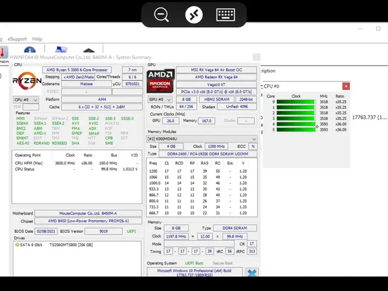Open the Help menu

point(37,39)
